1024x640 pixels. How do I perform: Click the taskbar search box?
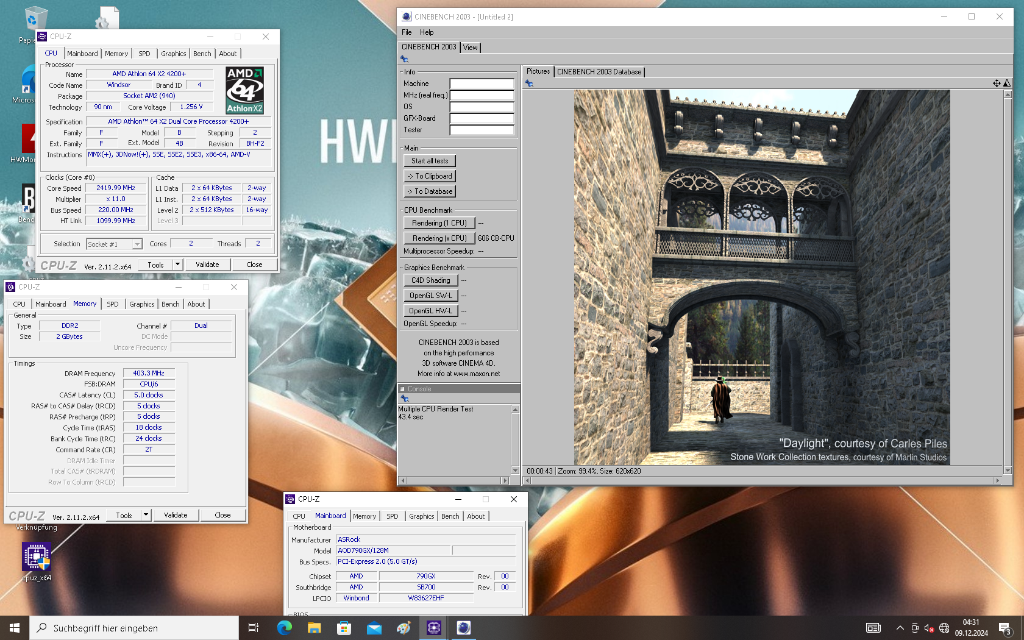[x=134, y=628]
